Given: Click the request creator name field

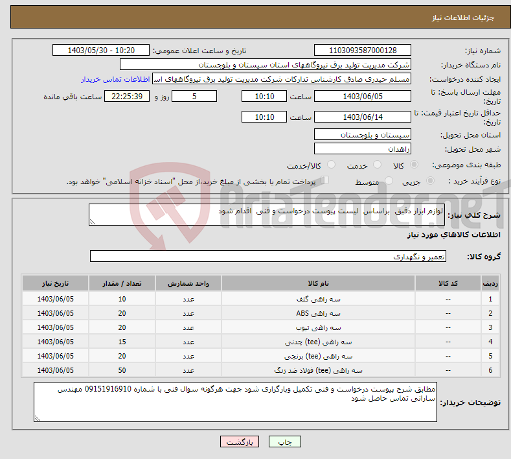Looking at the screenshot, I should pos(282,79).
